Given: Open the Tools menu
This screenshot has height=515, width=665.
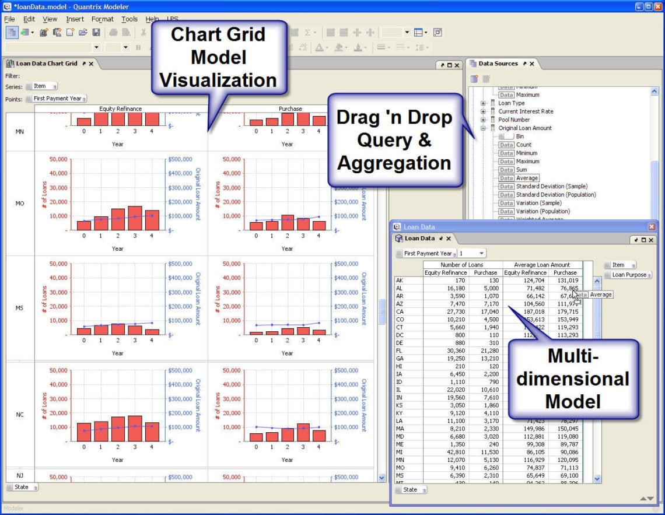Looking at the screenshot, I should [x=129, y=19].
